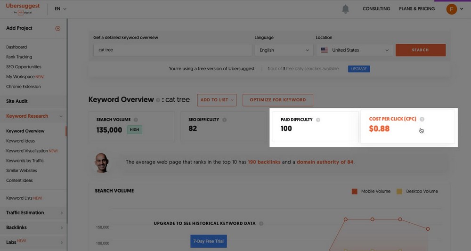Click the Add Project plus icon
This screenshot has width=471, height=251.
coord(58,29)
